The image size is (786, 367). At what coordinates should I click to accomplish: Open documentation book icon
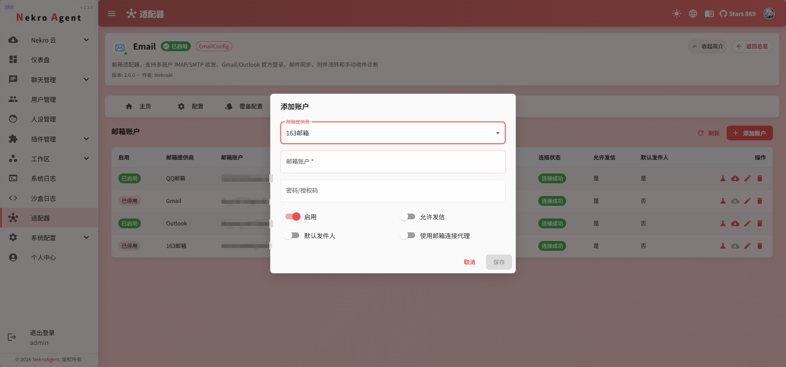(x=709, y=14)
